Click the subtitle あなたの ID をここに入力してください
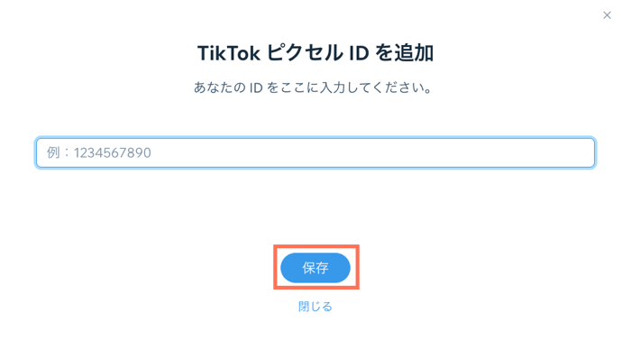 (x=314, y=88)
